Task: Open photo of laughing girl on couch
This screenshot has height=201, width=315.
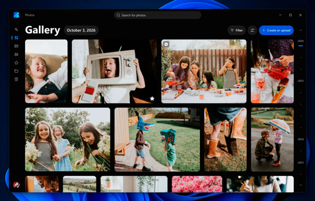Action: [x=46, y=71]
